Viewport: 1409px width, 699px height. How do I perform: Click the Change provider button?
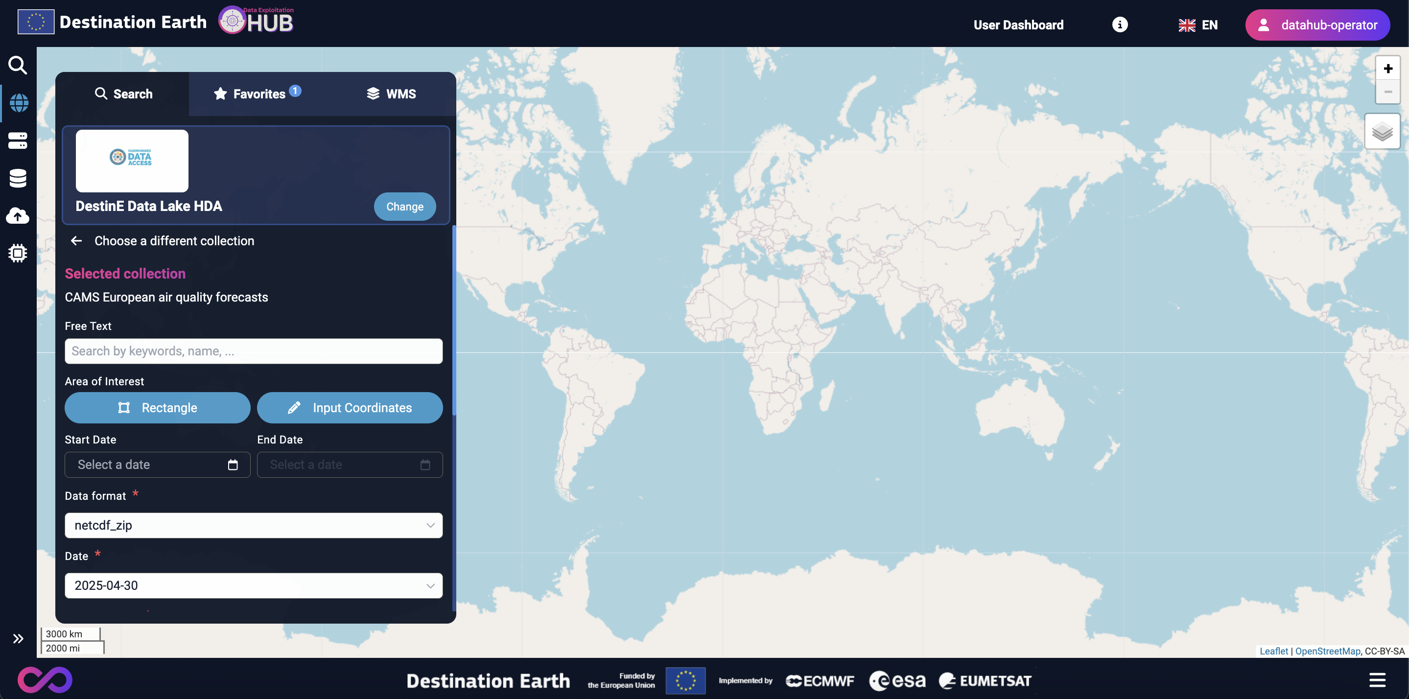point(405,206)
